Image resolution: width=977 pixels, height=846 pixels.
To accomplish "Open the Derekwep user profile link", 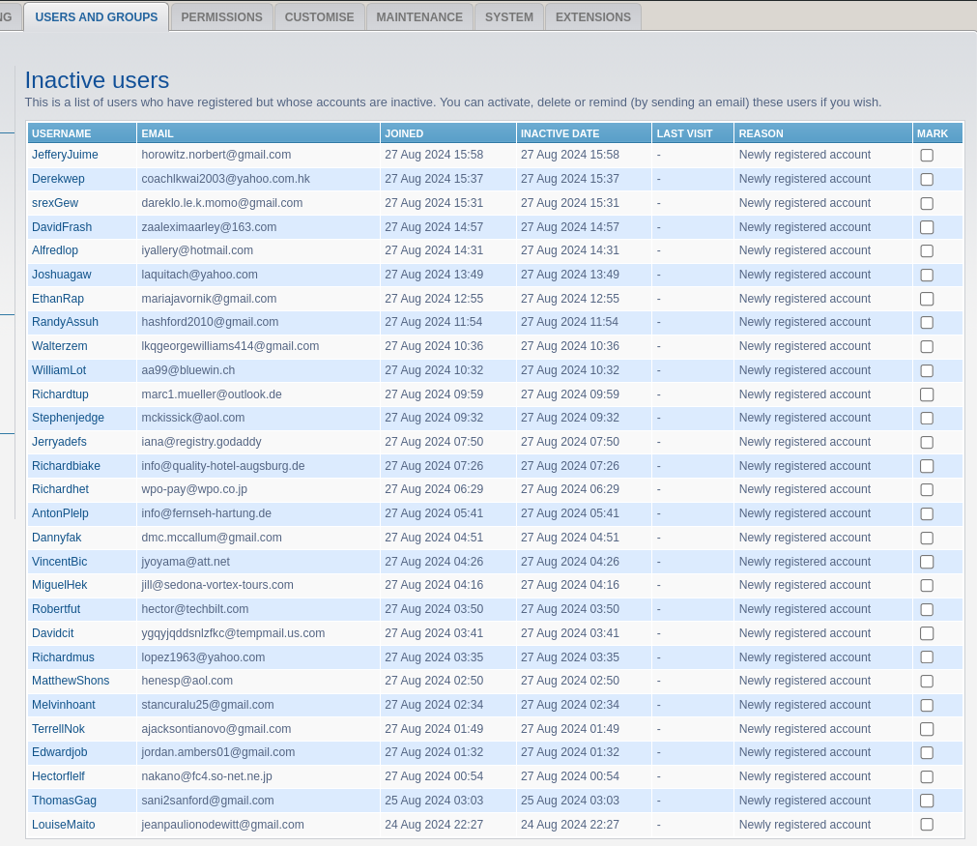I will 58,179.
